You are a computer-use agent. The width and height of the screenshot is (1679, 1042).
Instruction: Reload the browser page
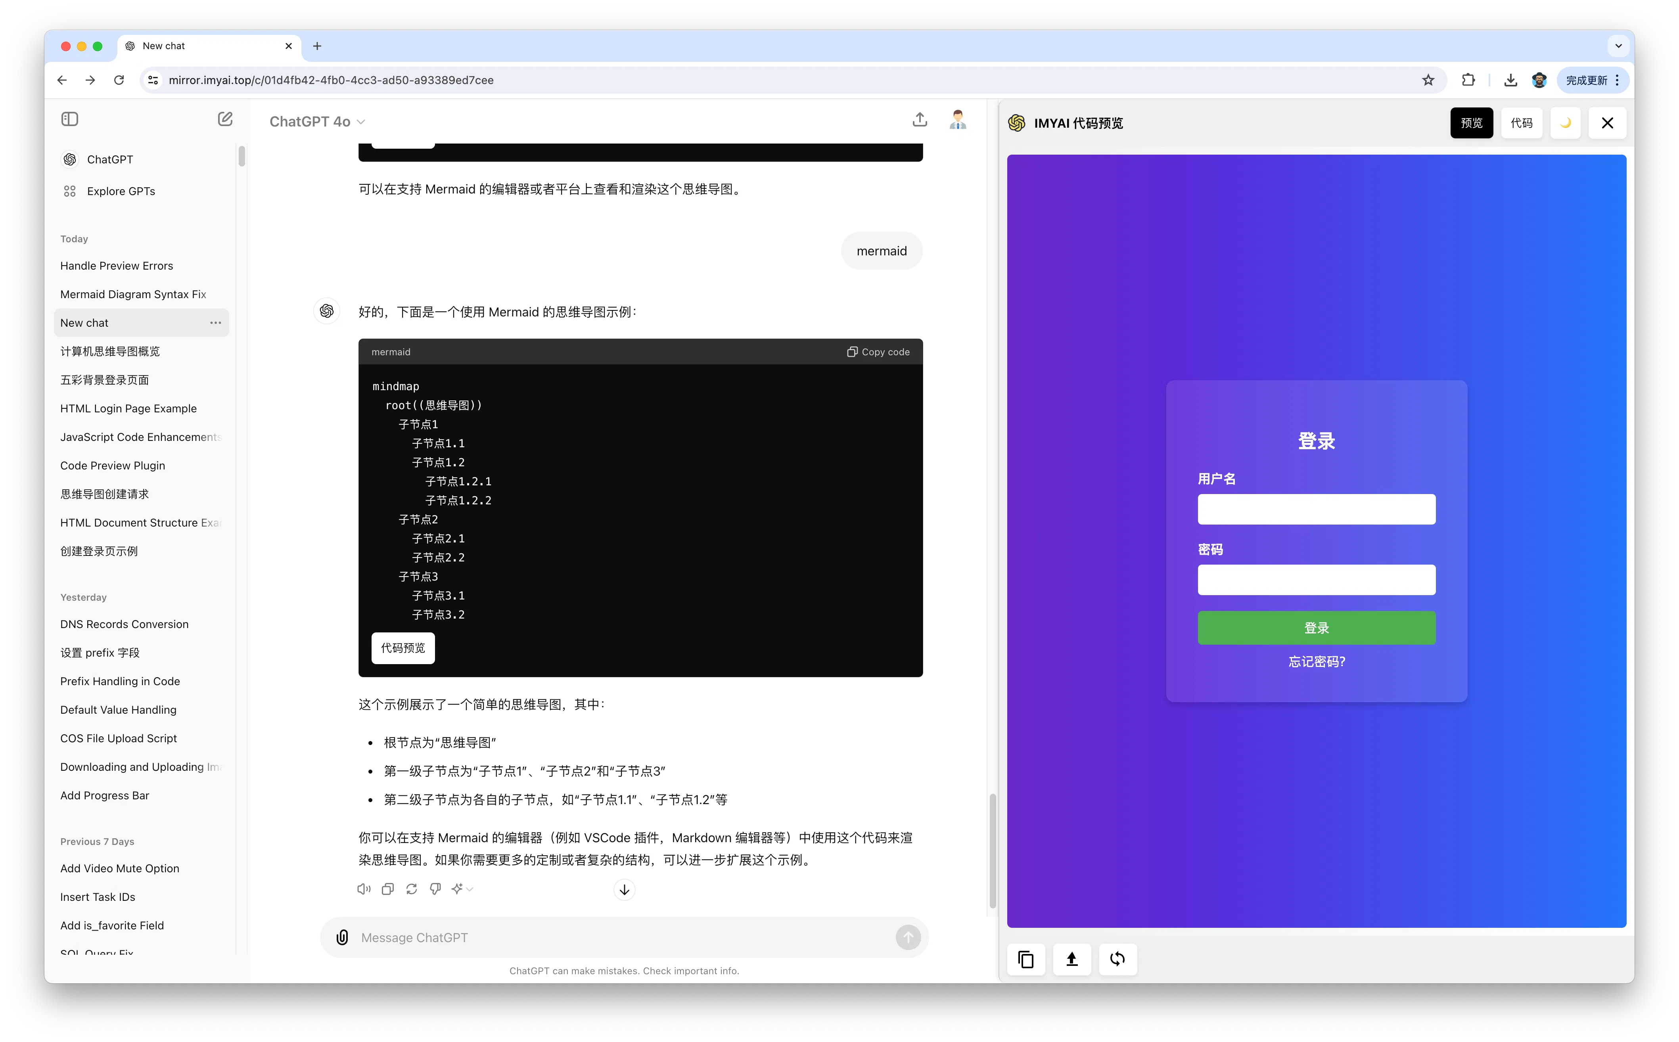[x=119, y=80]
